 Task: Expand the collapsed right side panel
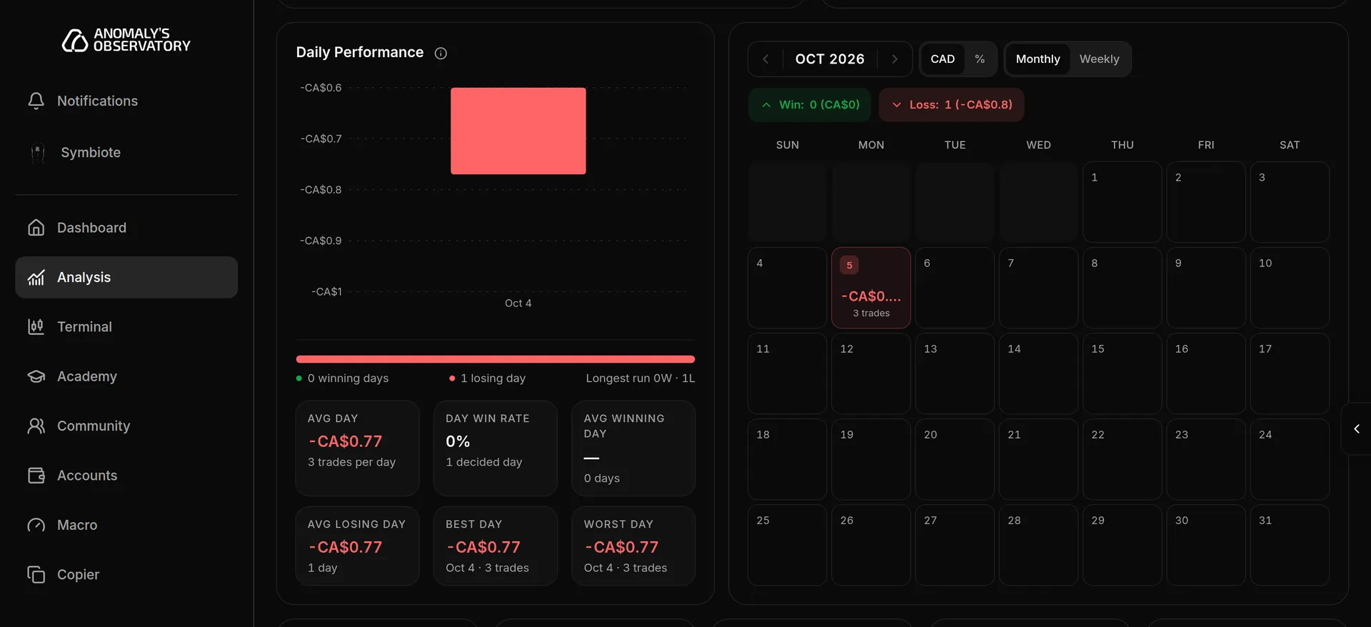tap(1357, 428)
